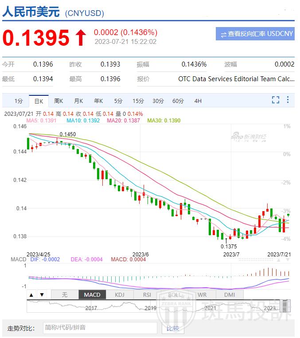Click 2019 on the timeline overview
The width and height of the screenshot is (300, 338).
(x=150, y=307)
